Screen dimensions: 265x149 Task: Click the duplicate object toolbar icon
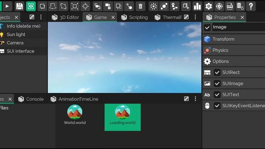click(x=97, y=7)
